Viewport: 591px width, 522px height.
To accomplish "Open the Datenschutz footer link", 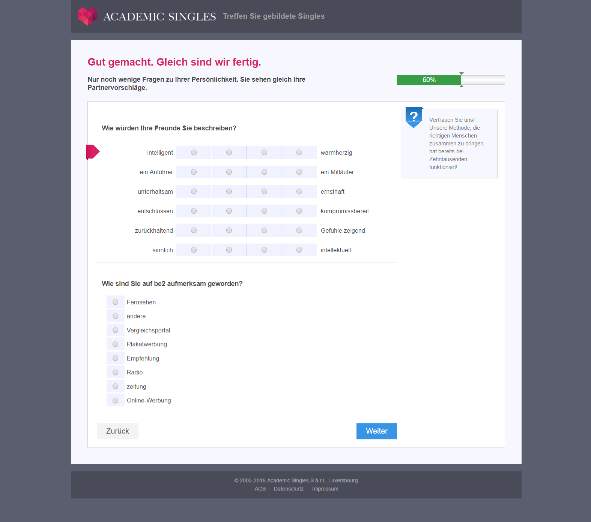I will (289, 489).
